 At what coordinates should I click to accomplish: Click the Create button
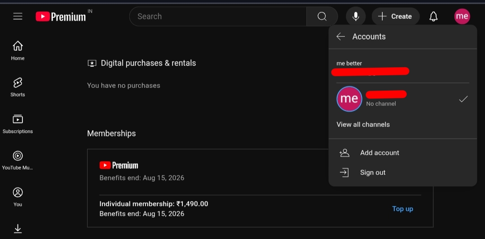coord(395,17)
